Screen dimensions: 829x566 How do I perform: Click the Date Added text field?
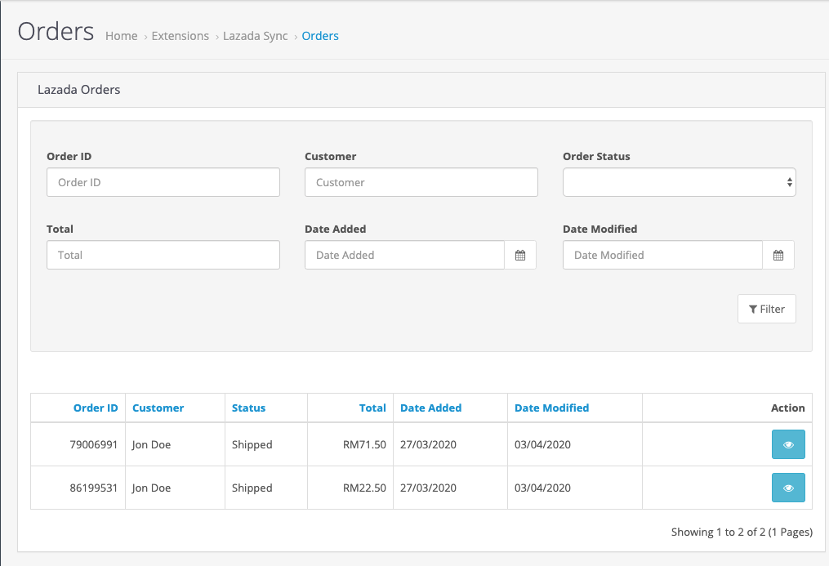point(404,256)
